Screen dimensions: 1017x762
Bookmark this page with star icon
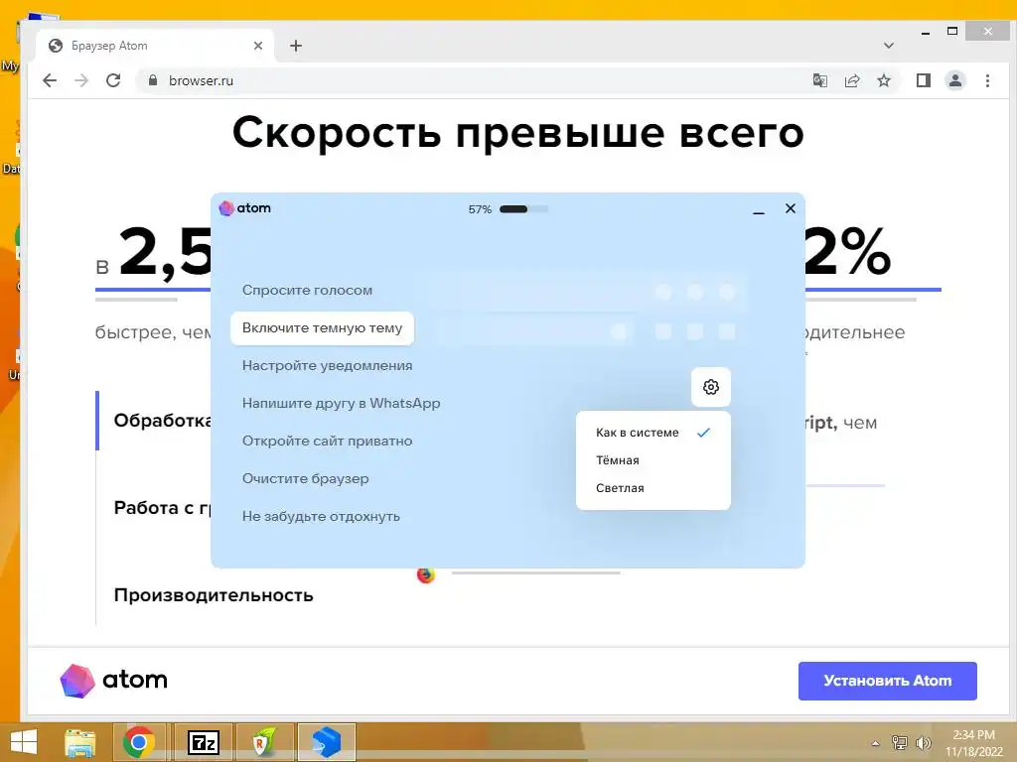pyautogui.click(x=883, y=80)
